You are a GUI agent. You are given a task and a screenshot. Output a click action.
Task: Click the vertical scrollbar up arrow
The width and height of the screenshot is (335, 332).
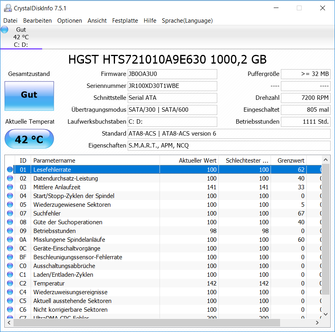[x=325, y=160]
